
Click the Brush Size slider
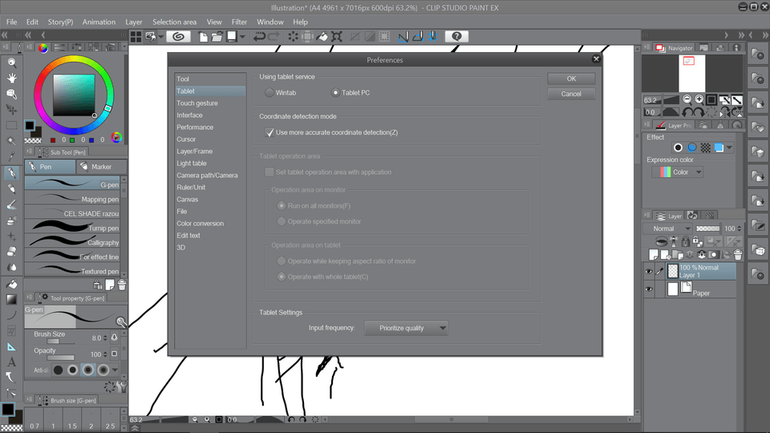tap(60, 342)
